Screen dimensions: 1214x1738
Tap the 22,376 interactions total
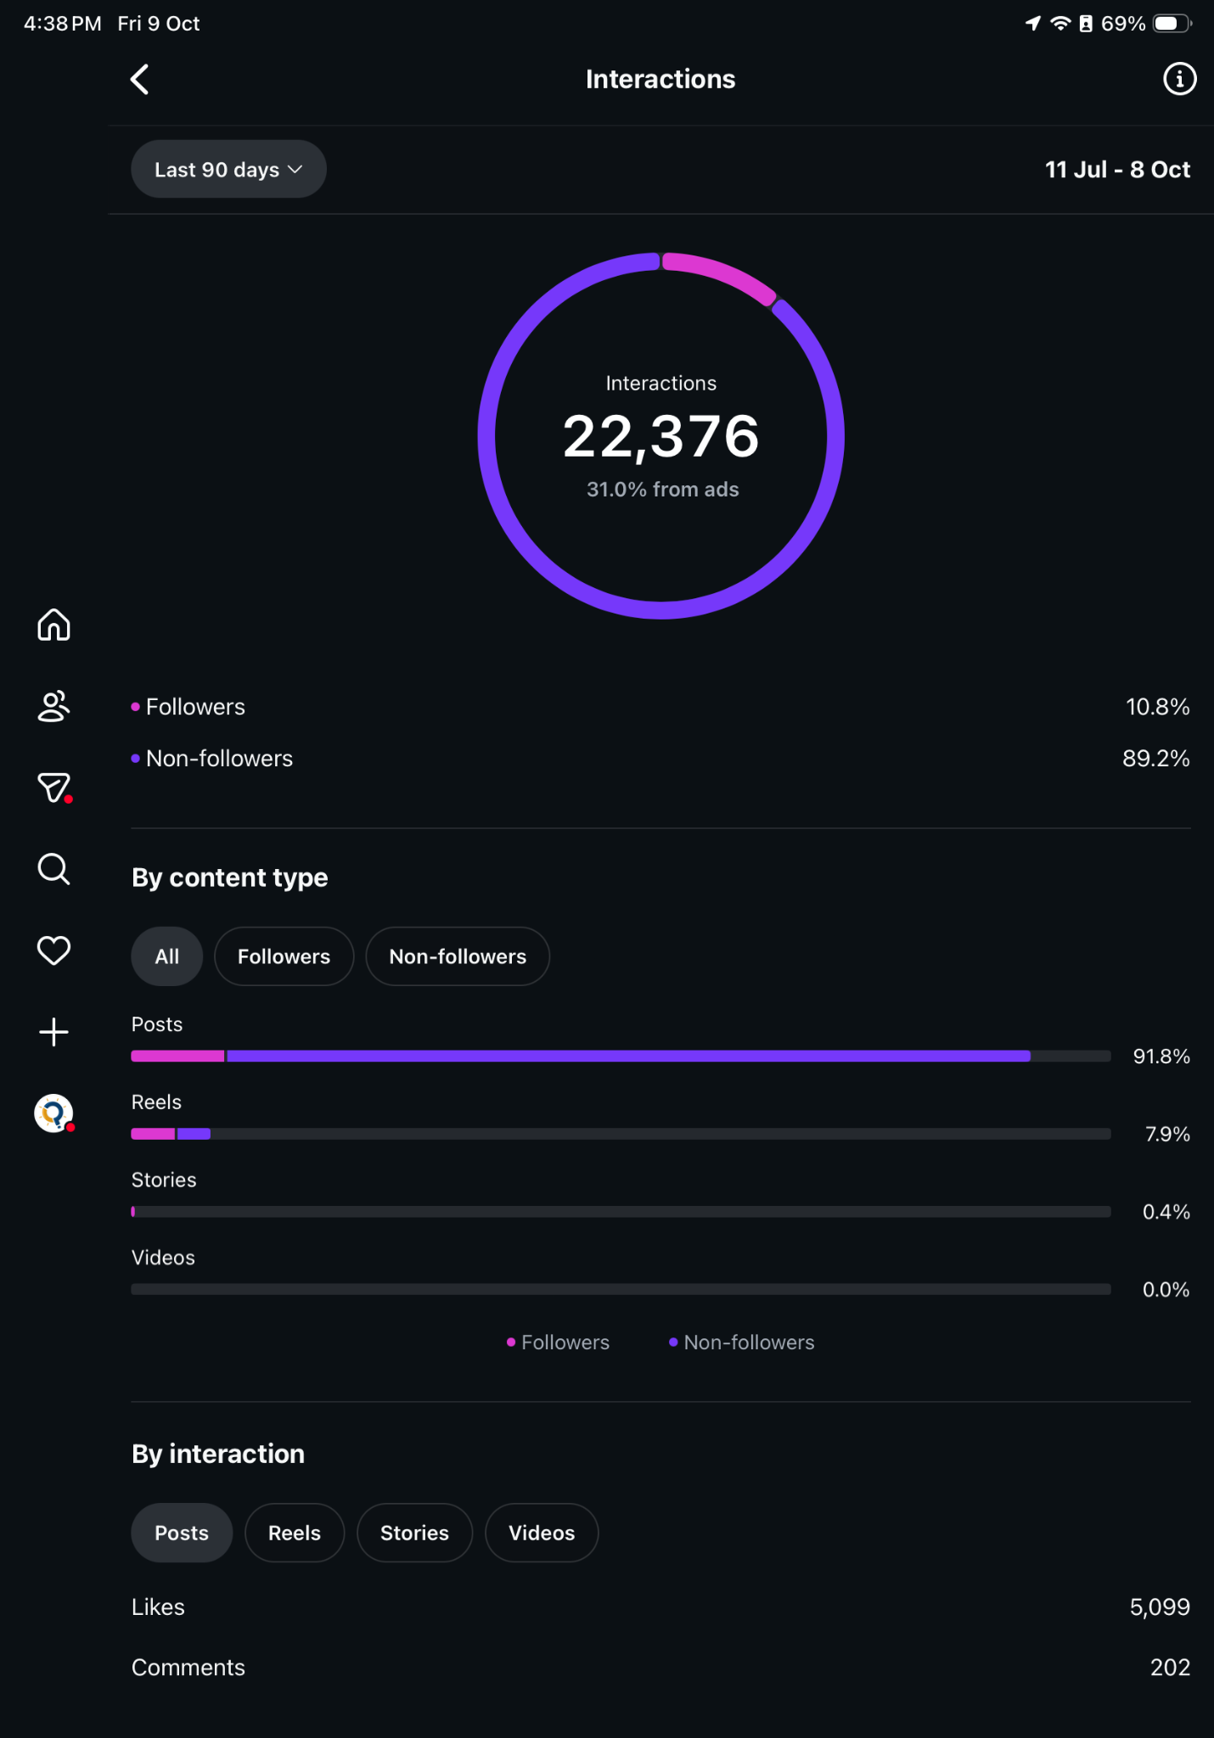point(661,436)
